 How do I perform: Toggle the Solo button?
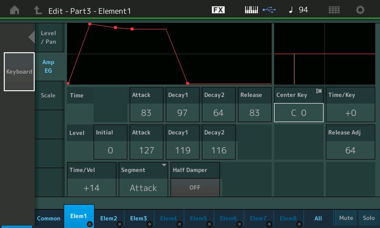[x=369, y=218]
